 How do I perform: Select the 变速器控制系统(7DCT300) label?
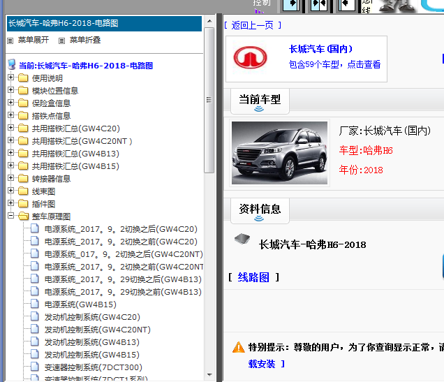93,367
